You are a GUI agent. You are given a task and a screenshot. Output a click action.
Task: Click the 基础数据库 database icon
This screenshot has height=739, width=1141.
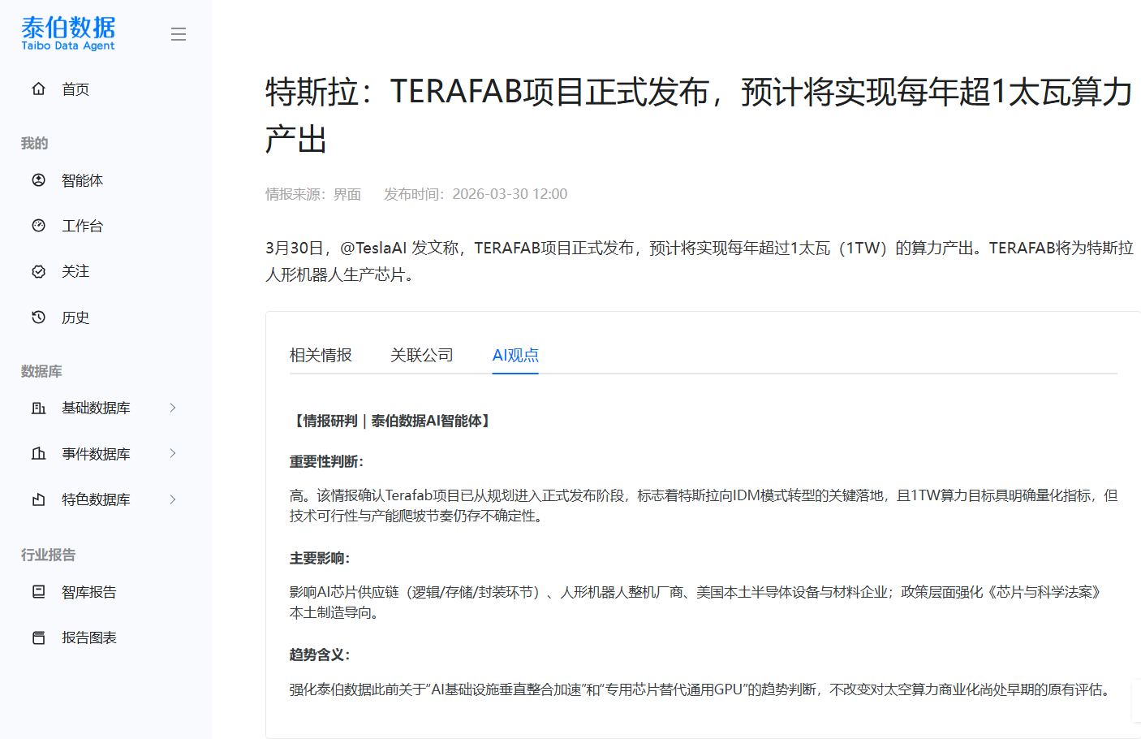click(38, 408)
